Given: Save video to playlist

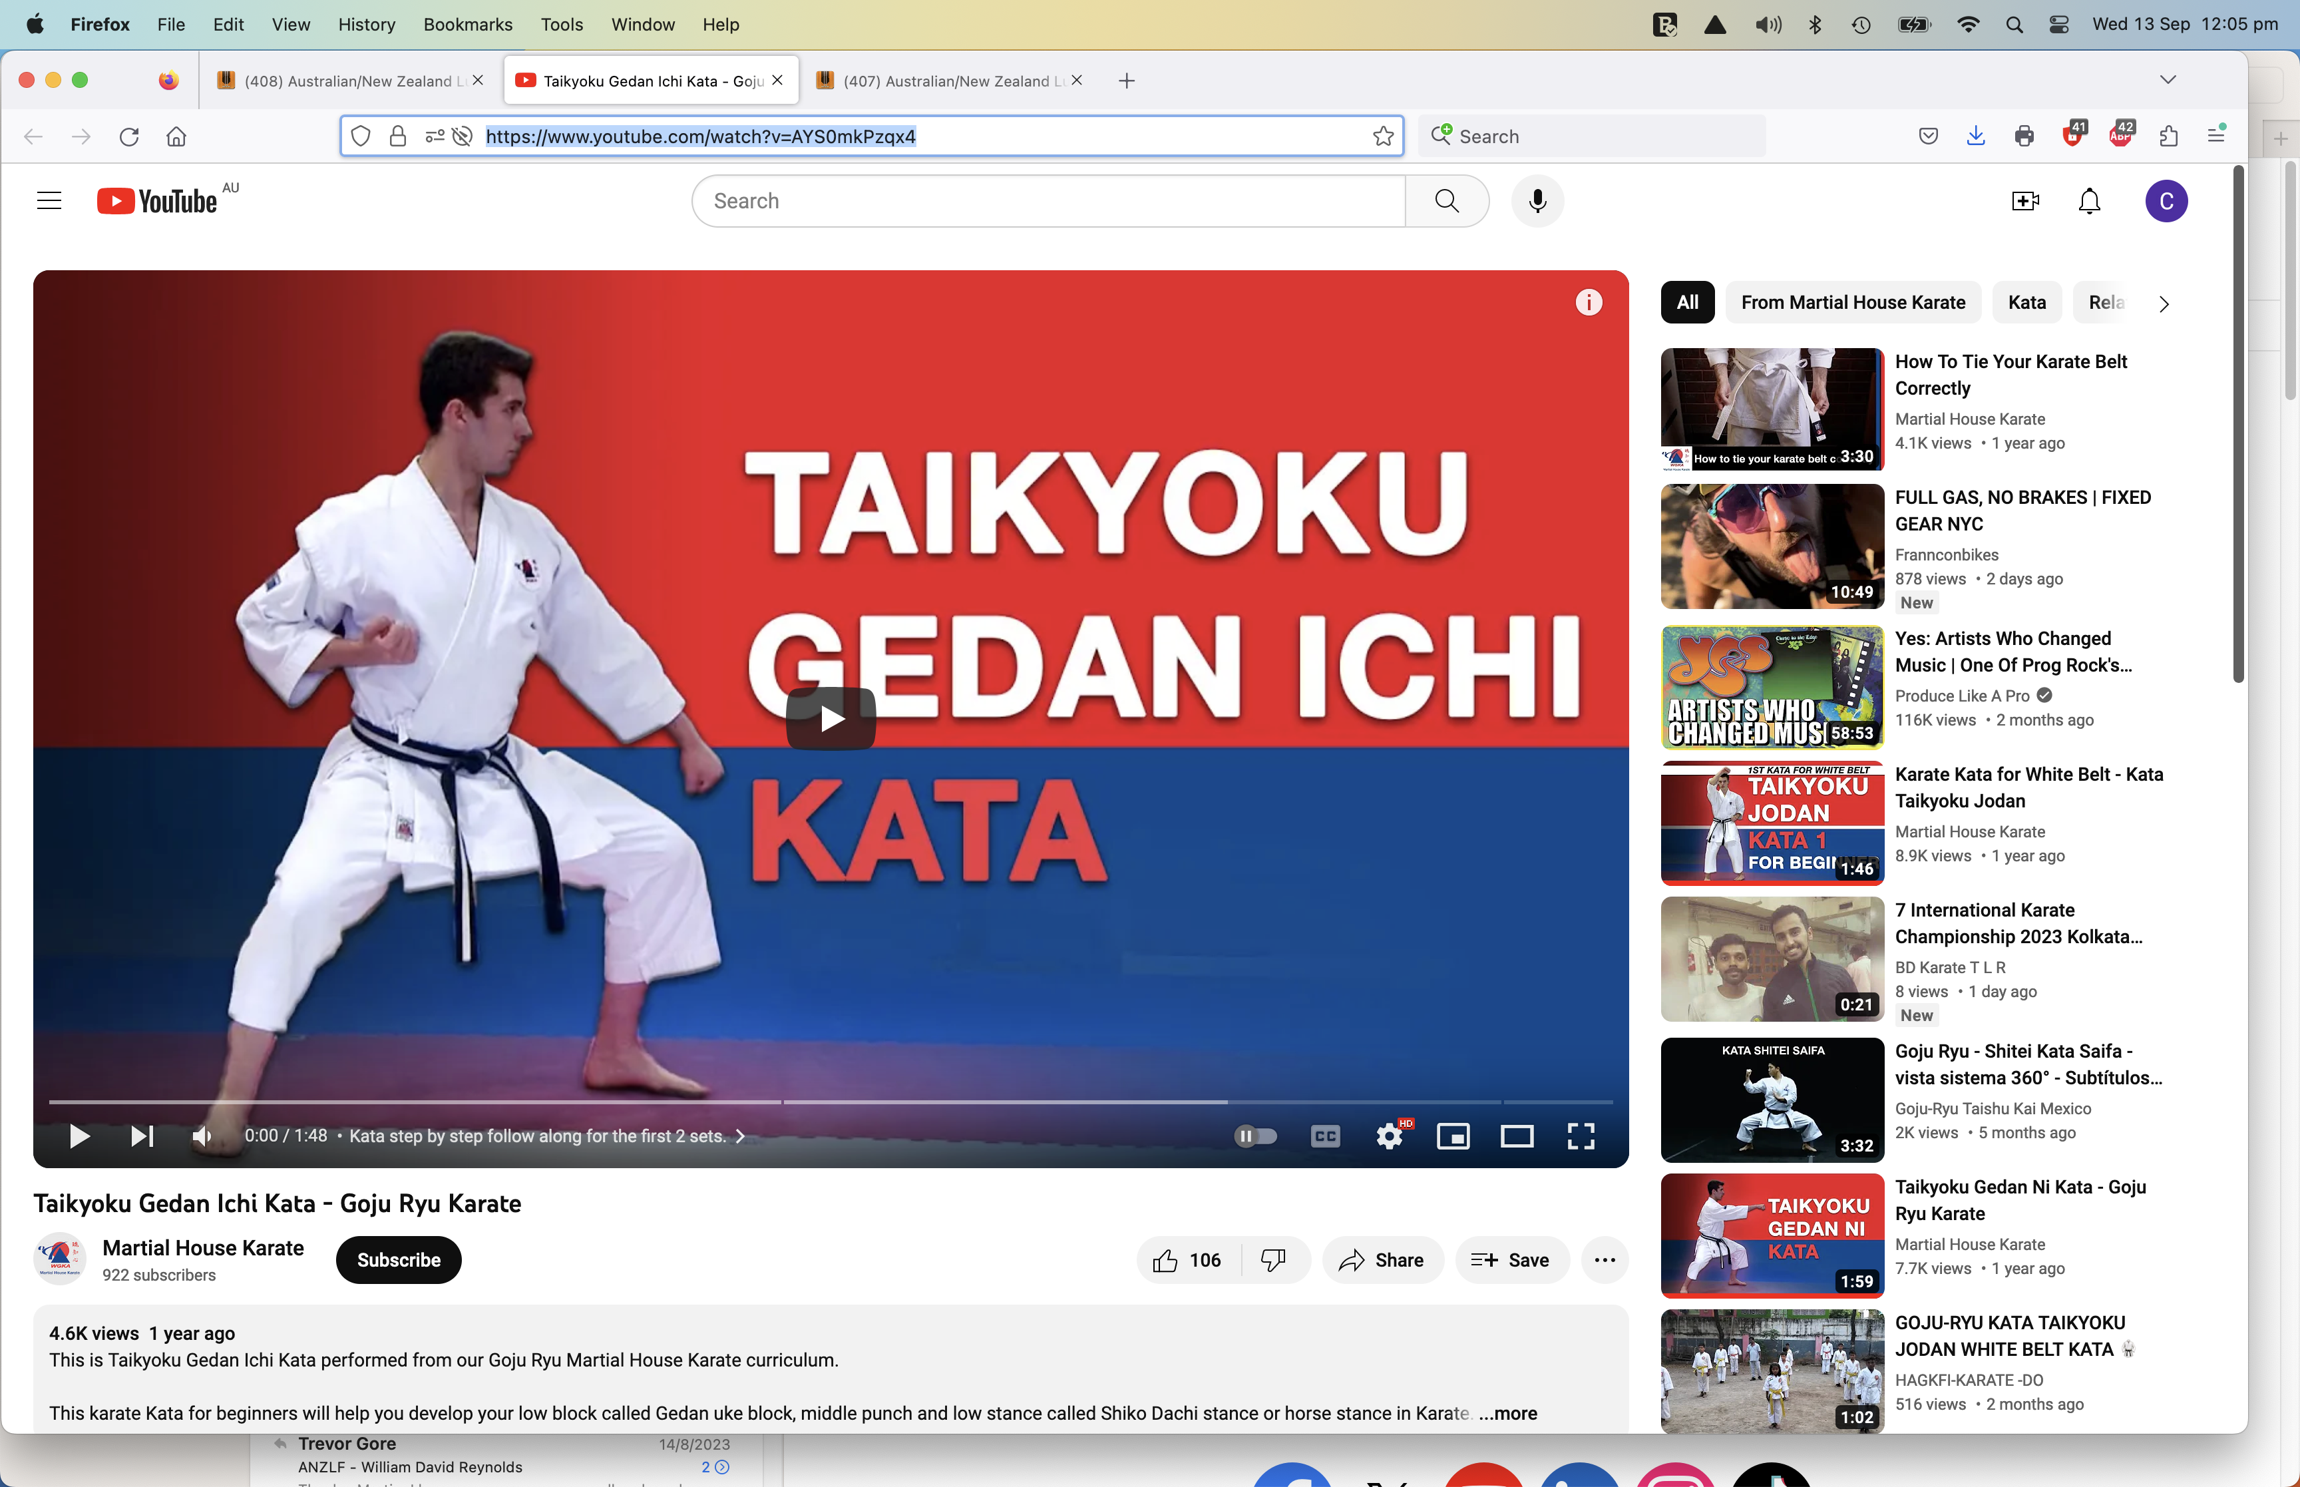Looking at the screenshot, I should click(x=1511, y=1260).
